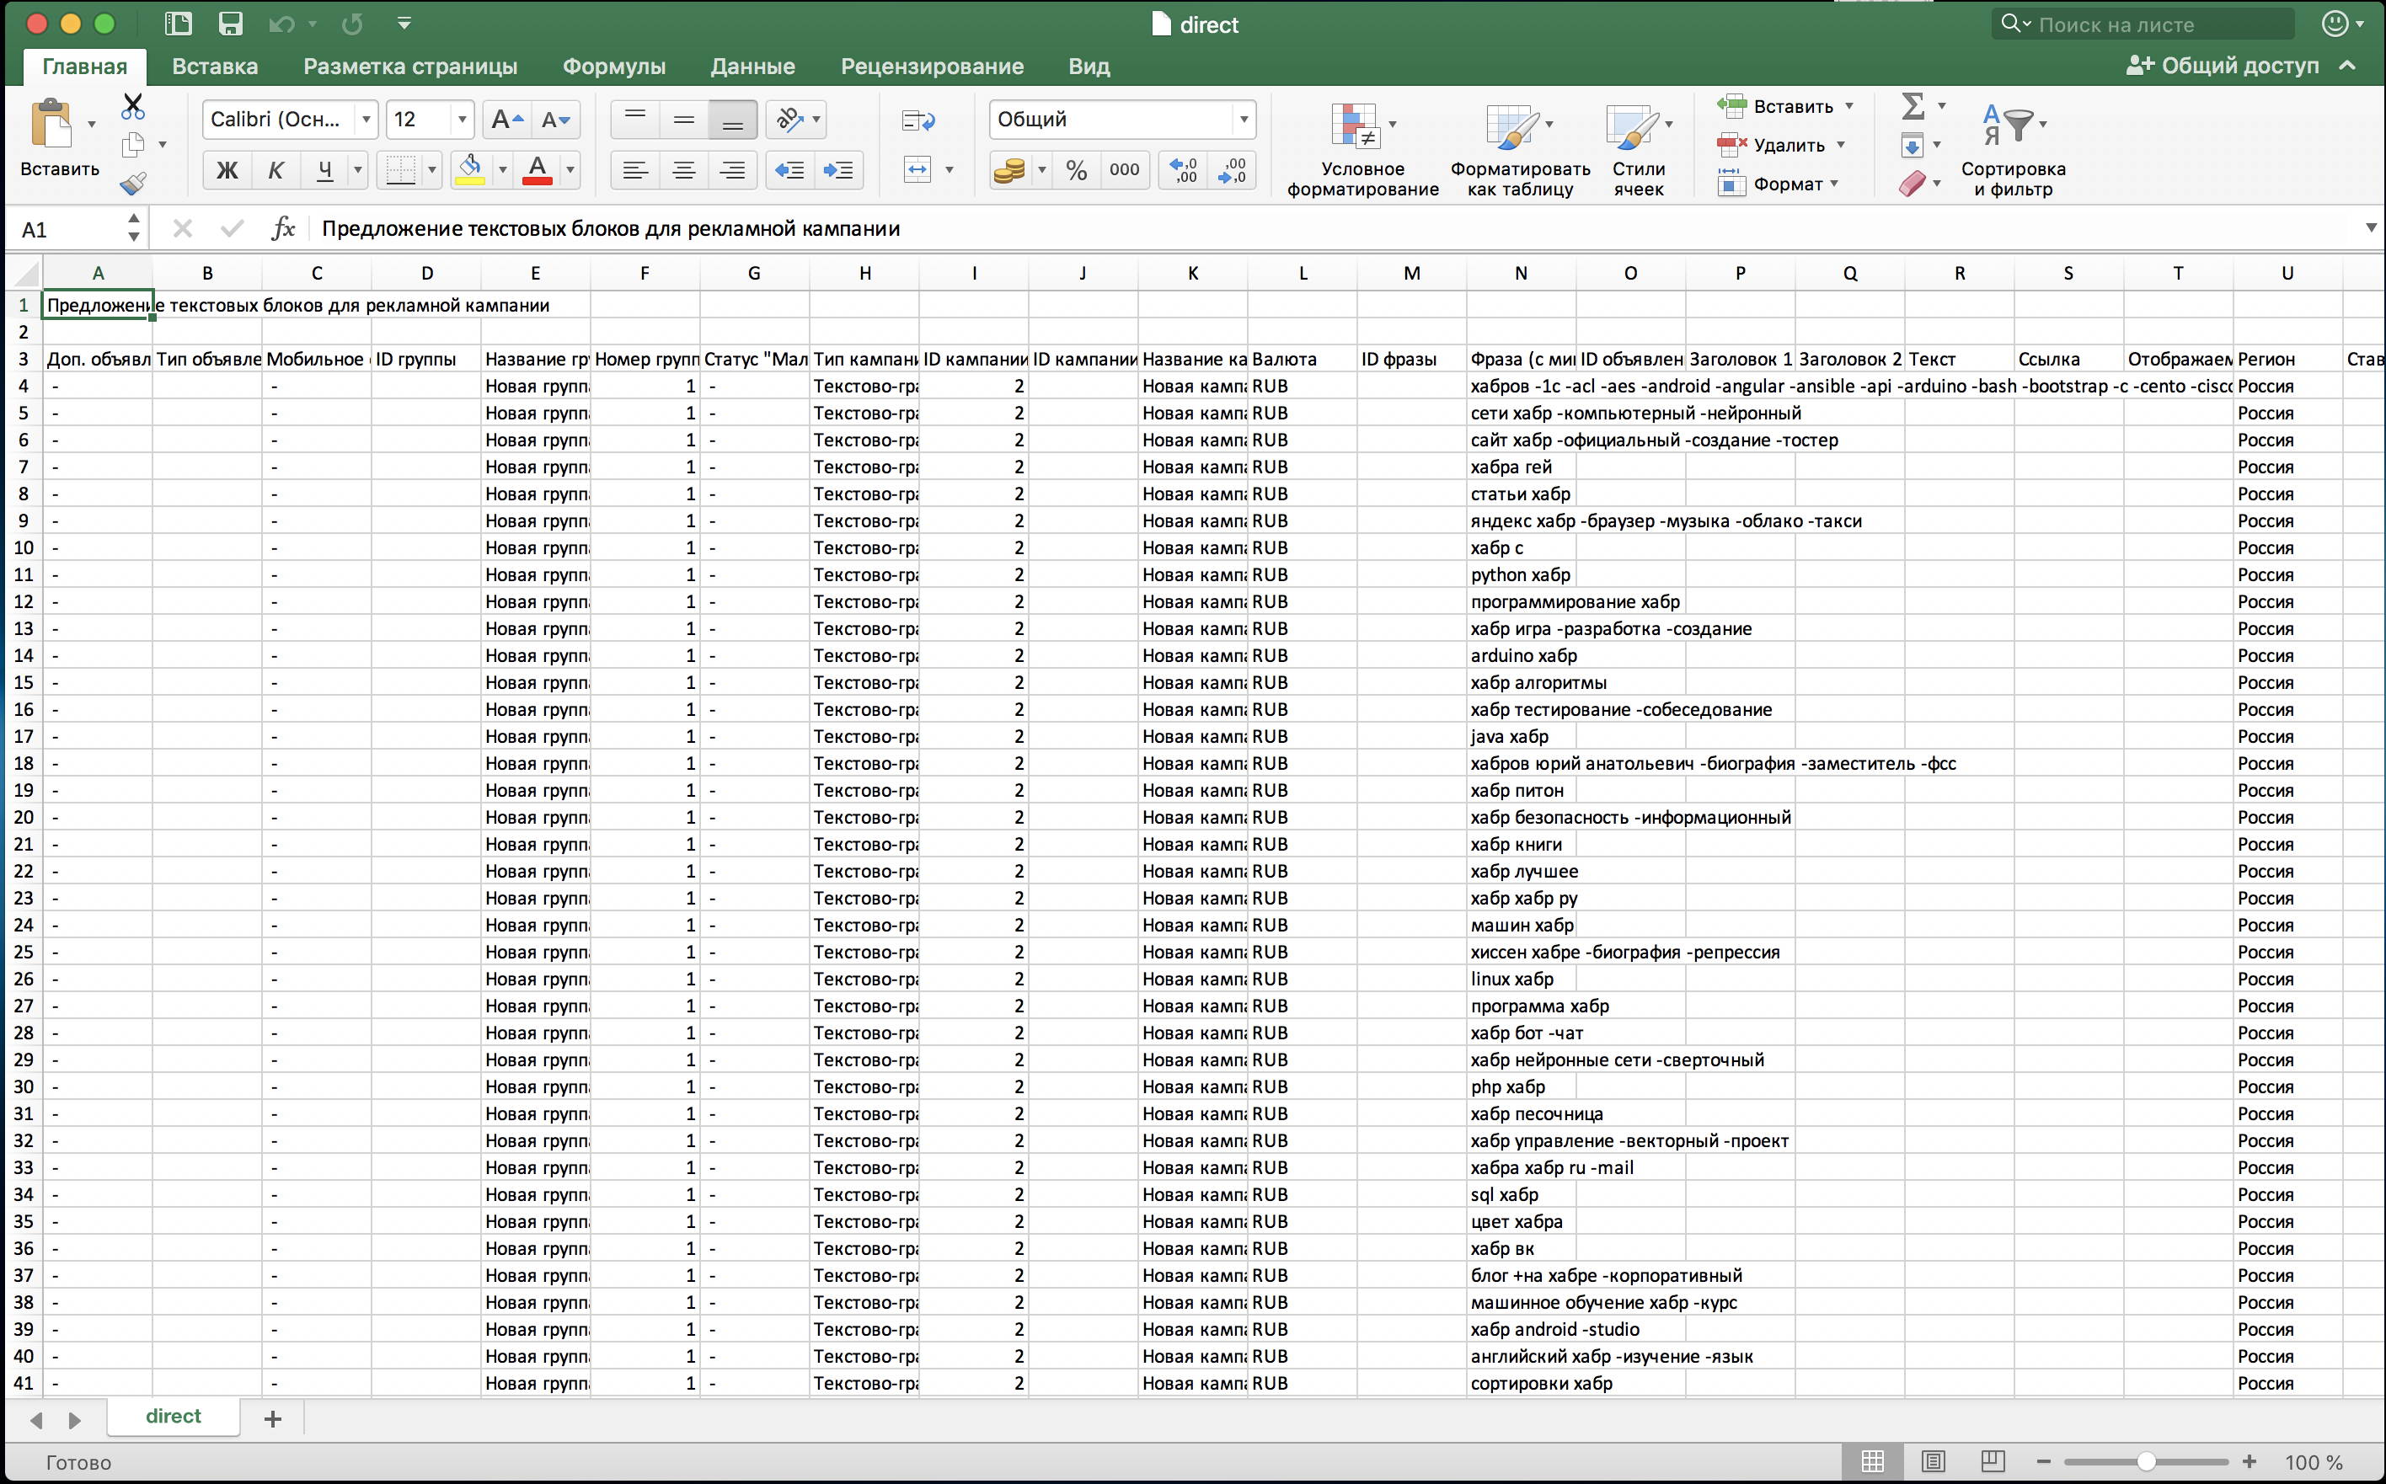Click the Copy icon in clipboard group
2386x1484 pixels.
[132, 144]
